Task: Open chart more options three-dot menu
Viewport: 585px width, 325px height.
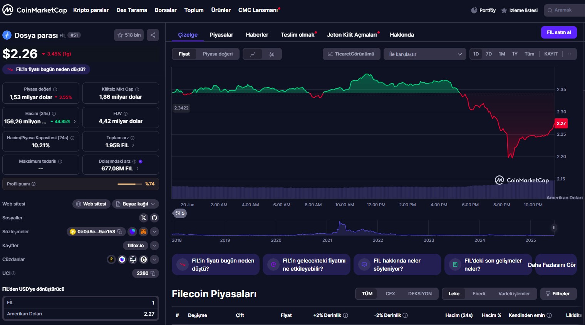Action: pos(570,54)
